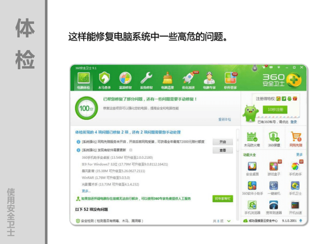Image resolution: width=326 pixels, height=244 pixels.
Task: Launch the 一键装机 tool
Action: coord(274,186)
